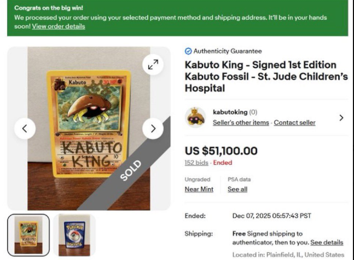Go to the next listing photo

pos(153,129)
